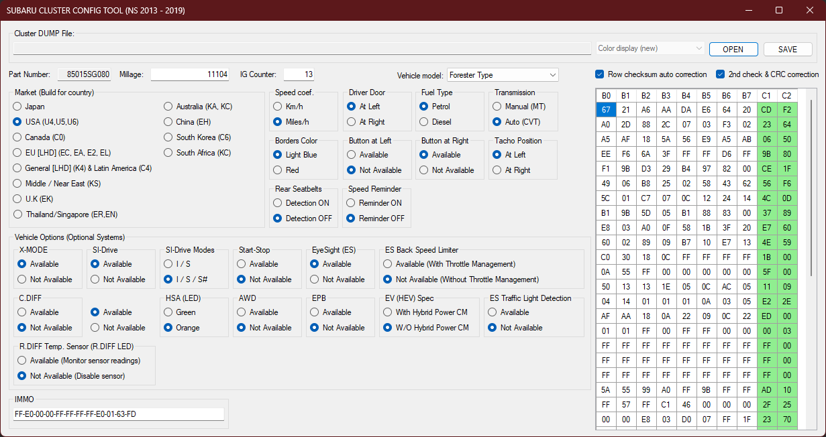Viewport: 826px width, 437px height.
Task: Click the SAVE button
Action: (x=788, y=49)
